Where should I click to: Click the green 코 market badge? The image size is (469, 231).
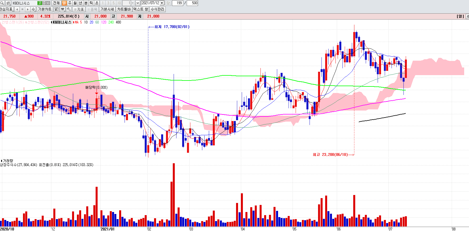click(39, 3)
